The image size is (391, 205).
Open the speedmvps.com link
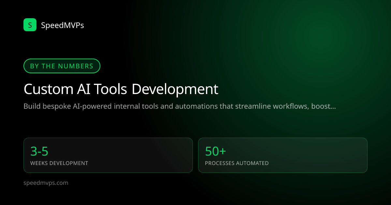click(x=46, y=183)
